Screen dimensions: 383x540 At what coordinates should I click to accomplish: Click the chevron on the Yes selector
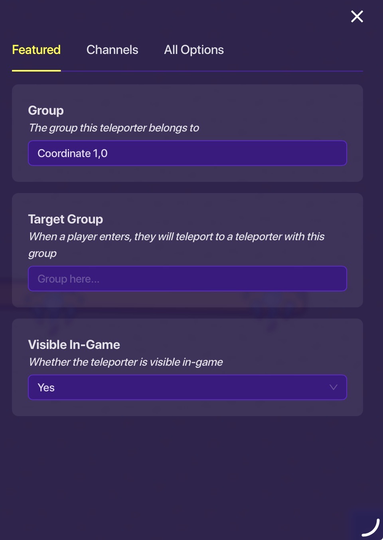tap(333, 387)
